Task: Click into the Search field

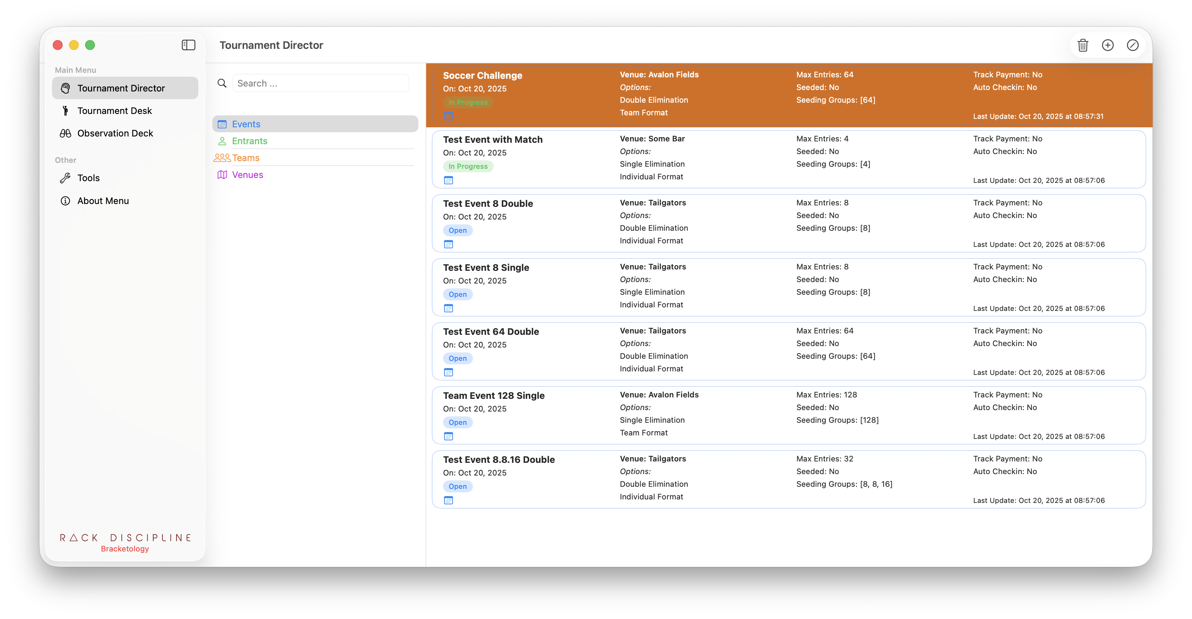Action: point(320,83)
